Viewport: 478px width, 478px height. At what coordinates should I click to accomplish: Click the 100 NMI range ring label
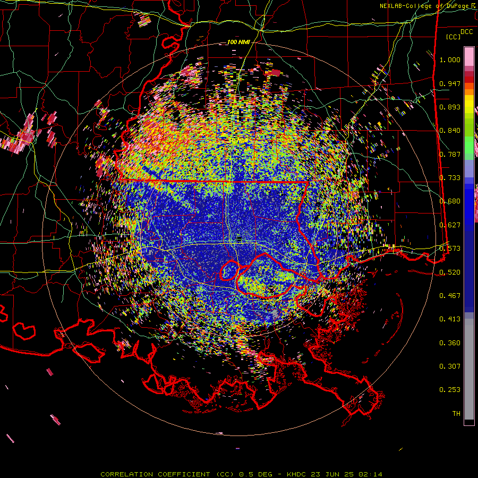click(x=238, y=42)
